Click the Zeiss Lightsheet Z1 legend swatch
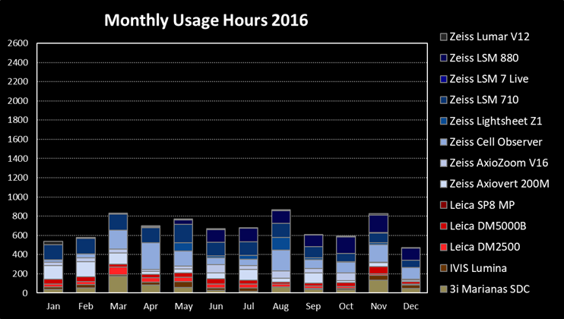Viewport: 564px width, 319px height. tap(445, 121)
